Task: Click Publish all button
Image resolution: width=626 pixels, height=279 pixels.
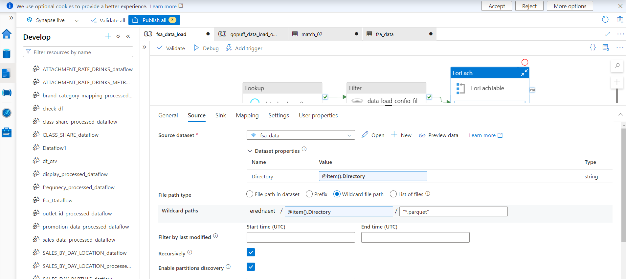Action: point(154,20)
